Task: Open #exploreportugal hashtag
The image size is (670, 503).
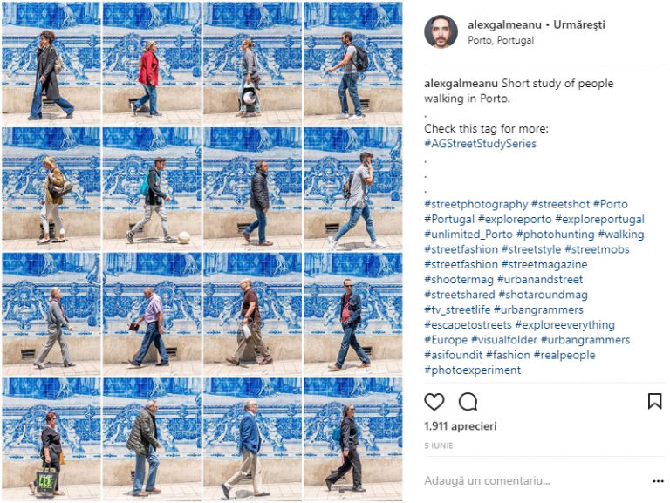Action: pyautogui.click(x=599, y=219)
